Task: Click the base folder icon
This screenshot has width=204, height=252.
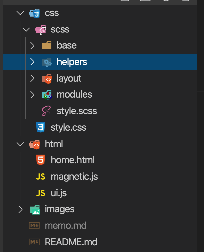Action: 47,45
